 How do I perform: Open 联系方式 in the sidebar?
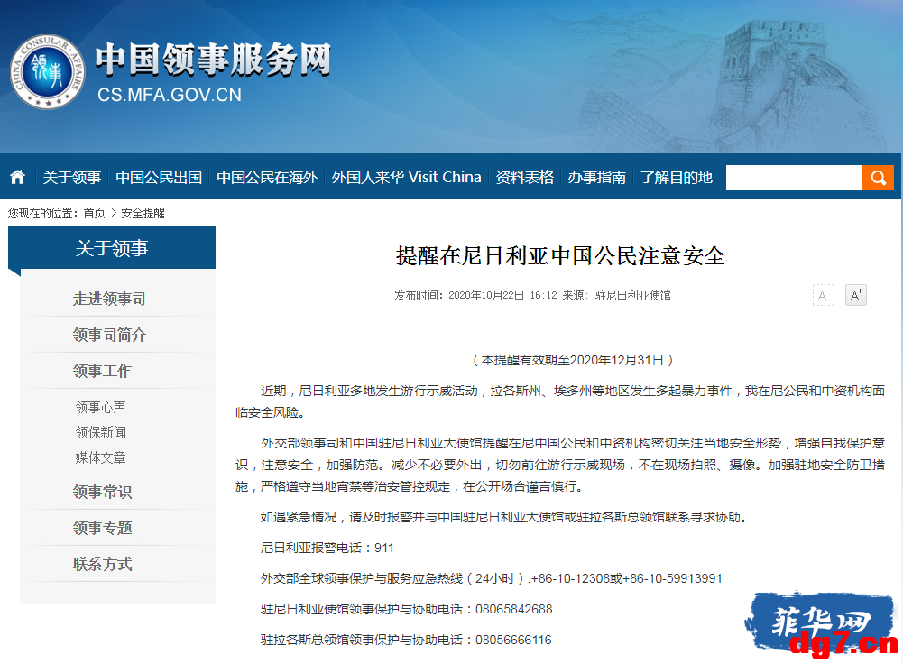[102, 564]
